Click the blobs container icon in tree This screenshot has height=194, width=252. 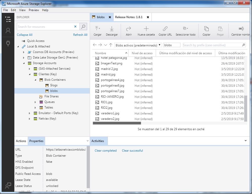coord(47,91)
